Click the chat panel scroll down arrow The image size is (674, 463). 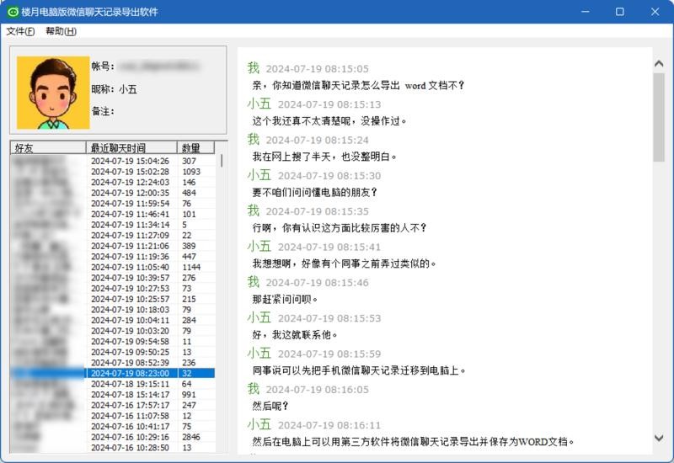pos(659,438)
